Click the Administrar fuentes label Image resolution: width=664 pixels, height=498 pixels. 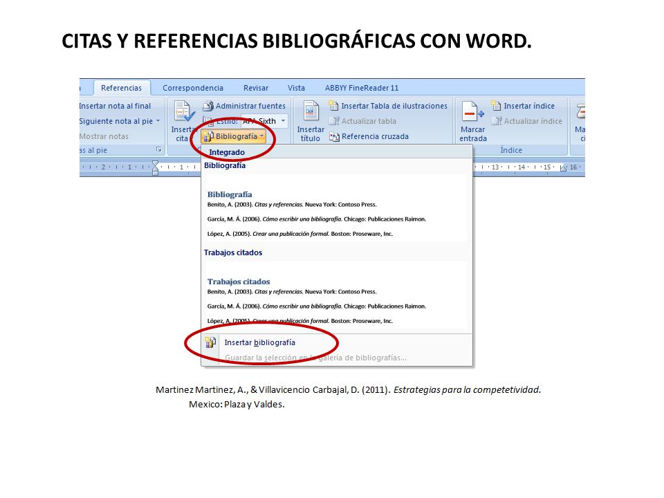coord(250,106)
